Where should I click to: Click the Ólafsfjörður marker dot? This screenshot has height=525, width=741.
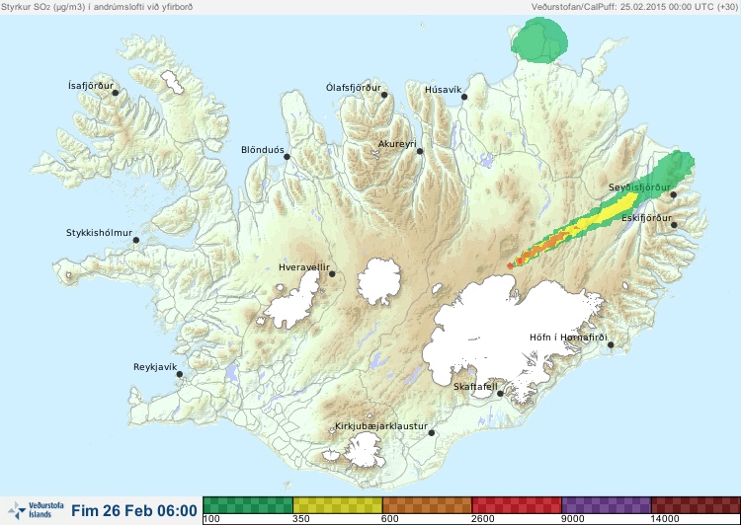tap(384, 95)
